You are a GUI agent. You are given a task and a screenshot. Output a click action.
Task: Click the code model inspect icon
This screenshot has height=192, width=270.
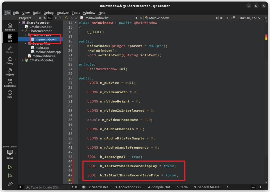click(233, 18)
